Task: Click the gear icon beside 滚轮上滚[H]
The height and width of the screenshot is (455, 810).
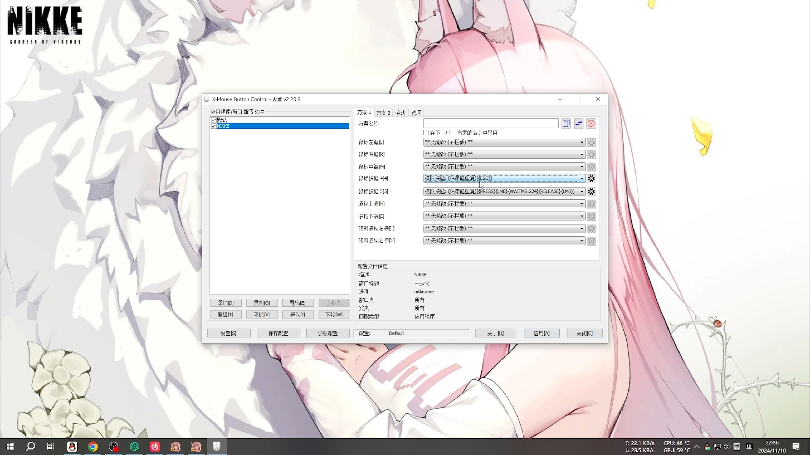Action: tap(591, 204)
